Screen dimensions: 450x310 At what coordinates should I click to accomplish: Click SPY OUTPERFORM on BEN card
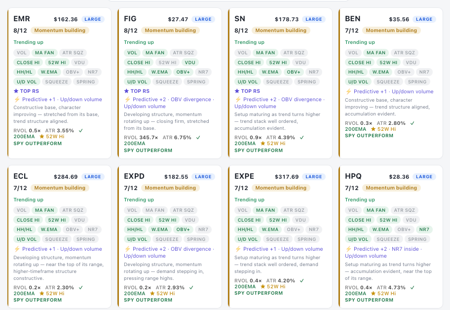coord(369,135)
